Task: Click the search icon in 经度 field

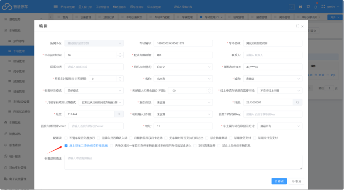Action: pos(119,114)
